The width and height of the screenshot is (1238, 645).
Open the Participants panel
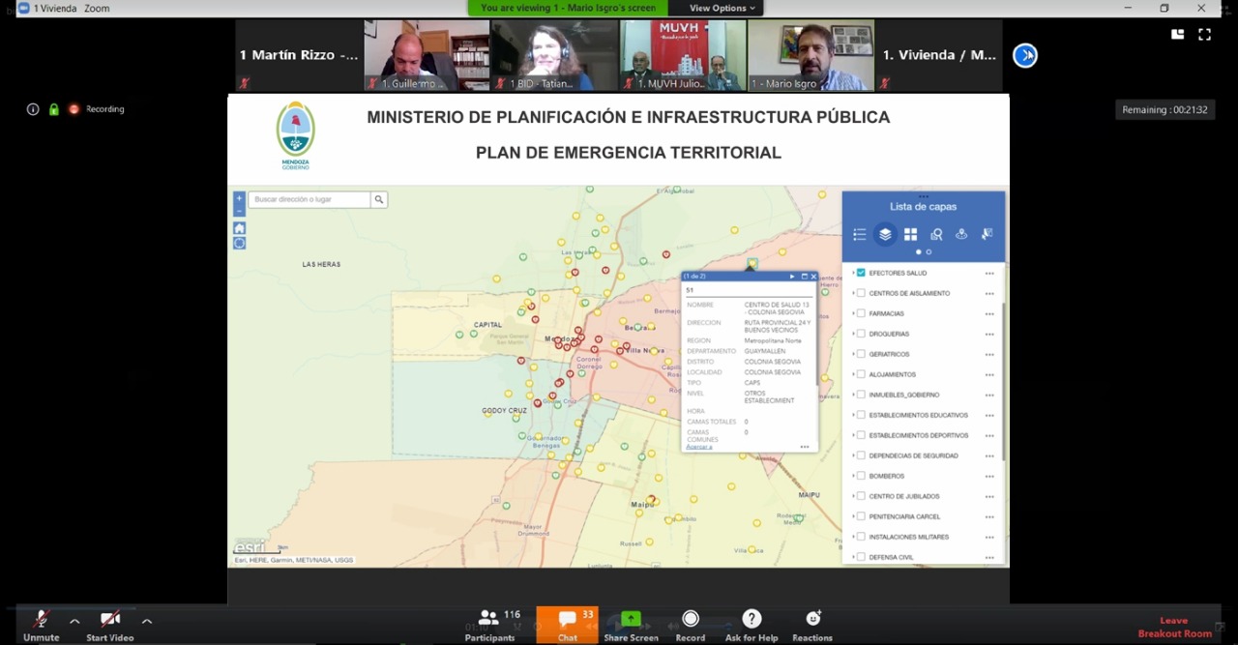tap(490, 626)
